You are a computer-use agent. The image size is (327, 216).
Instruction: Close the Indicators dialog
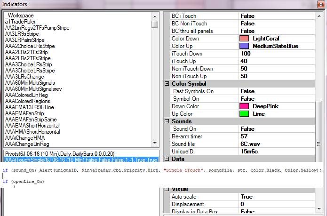pos(321,4)
